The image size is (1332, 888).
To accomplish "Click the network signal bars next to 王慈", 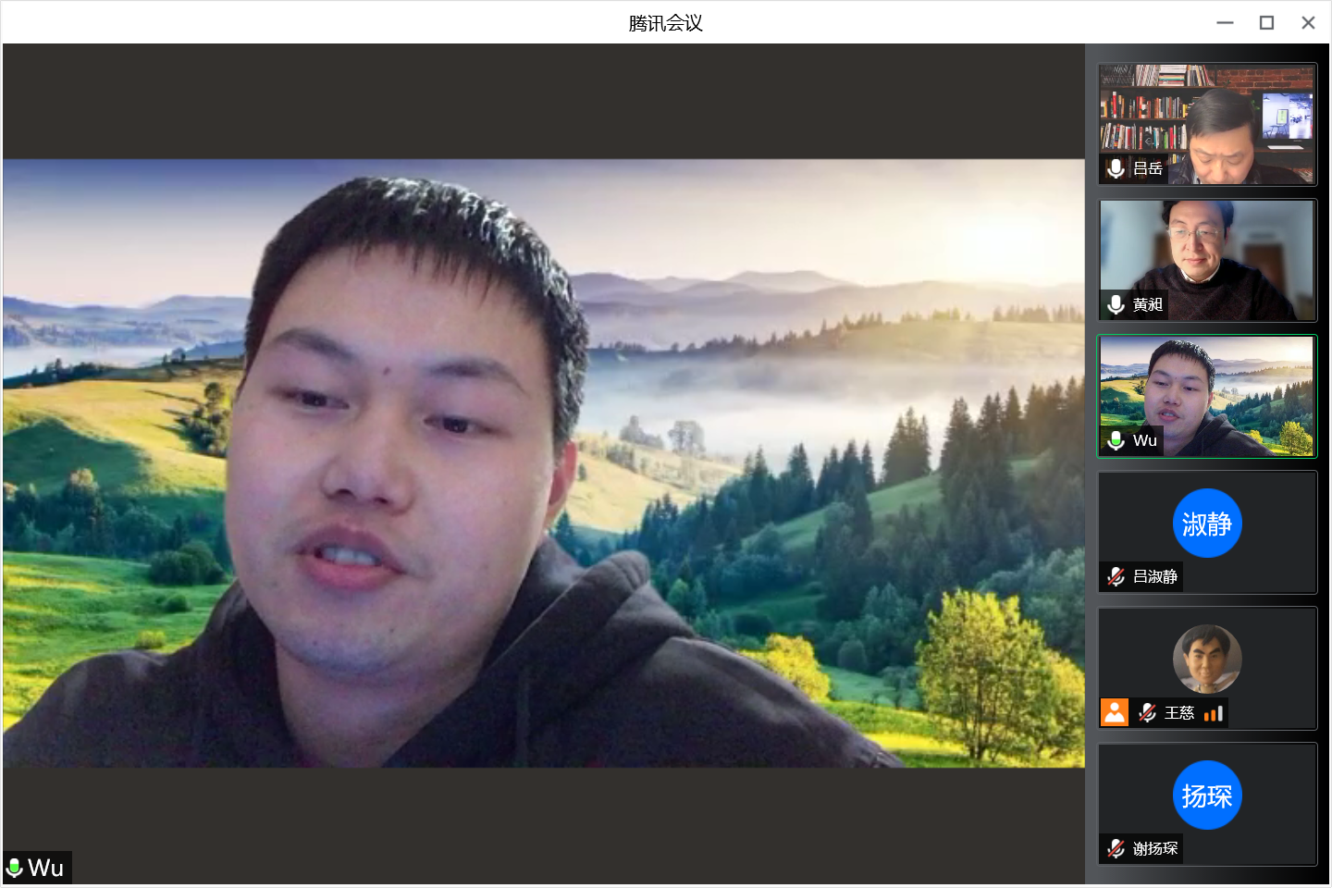I will pos(1214,713).
